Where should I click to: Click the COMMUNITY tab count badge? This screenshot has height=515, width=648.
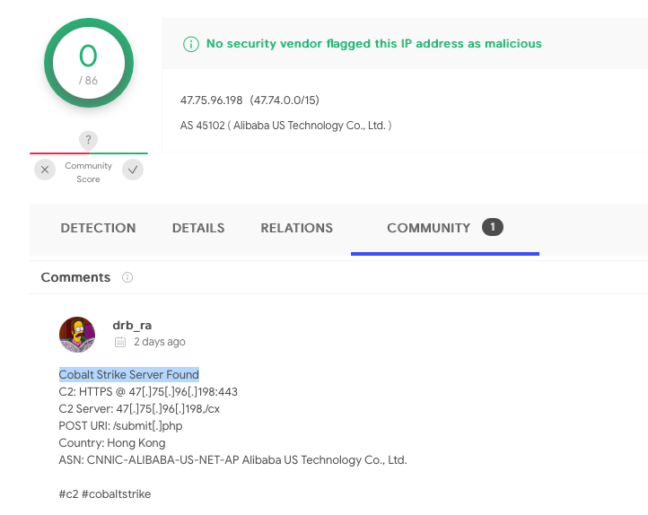(492, 227)
